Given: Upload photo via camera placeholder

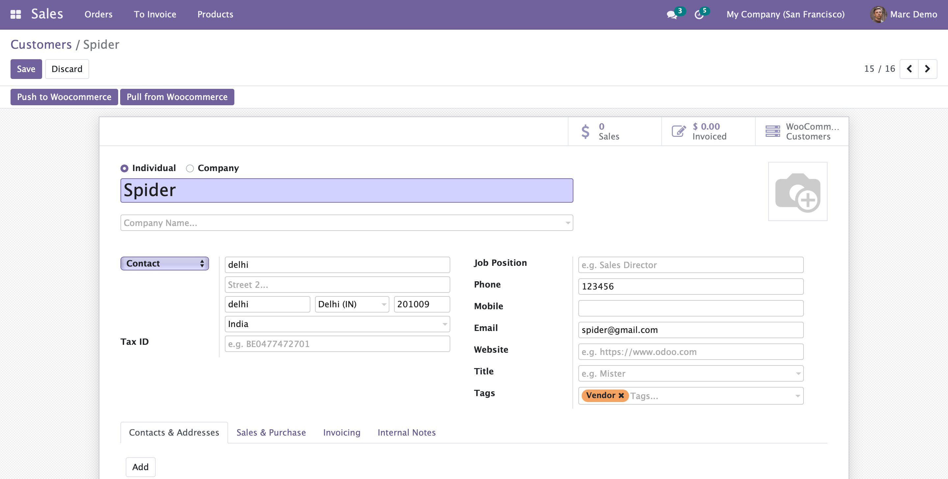Looking at the screenshot, I should point(798,192).
